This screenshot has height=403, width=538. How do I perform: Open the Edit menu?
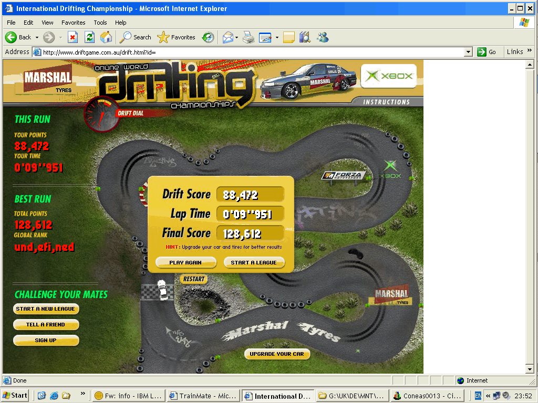click(x=28, y=23)
